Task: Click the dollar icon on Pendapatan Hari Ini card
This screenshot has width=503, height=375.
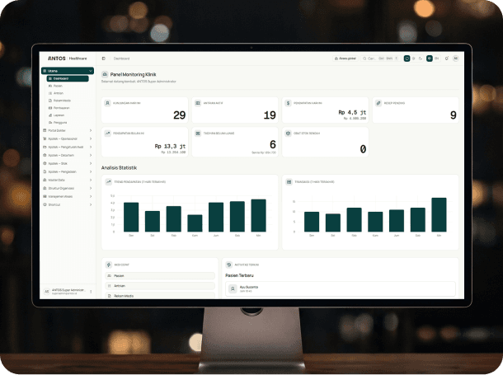Action: click(x=288, y=103)
